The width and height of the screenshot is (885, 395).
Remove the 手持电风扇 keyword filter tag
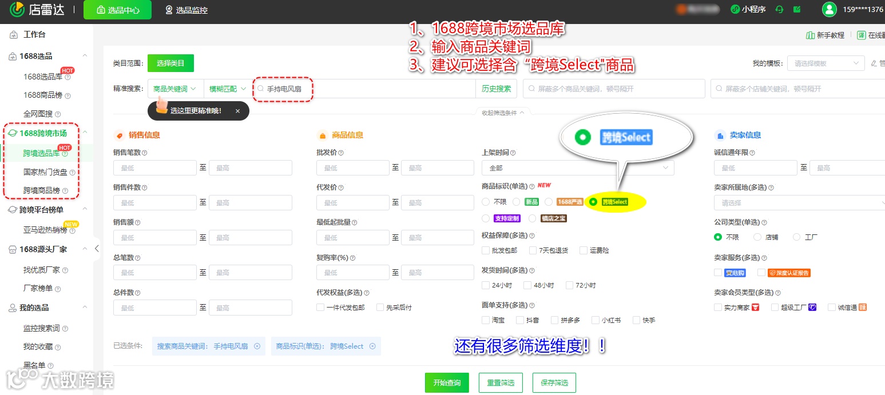pyautogui.click(x=257, y=346)
